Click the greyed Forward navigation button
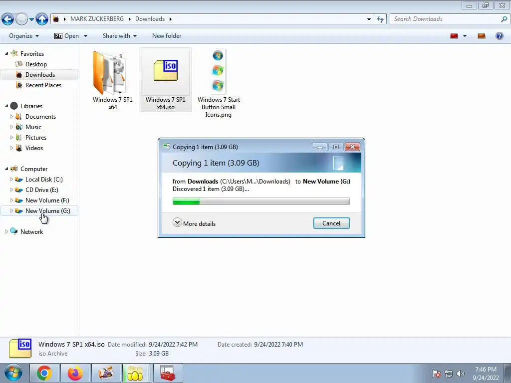The image size is (511, 383). point(21,19)
